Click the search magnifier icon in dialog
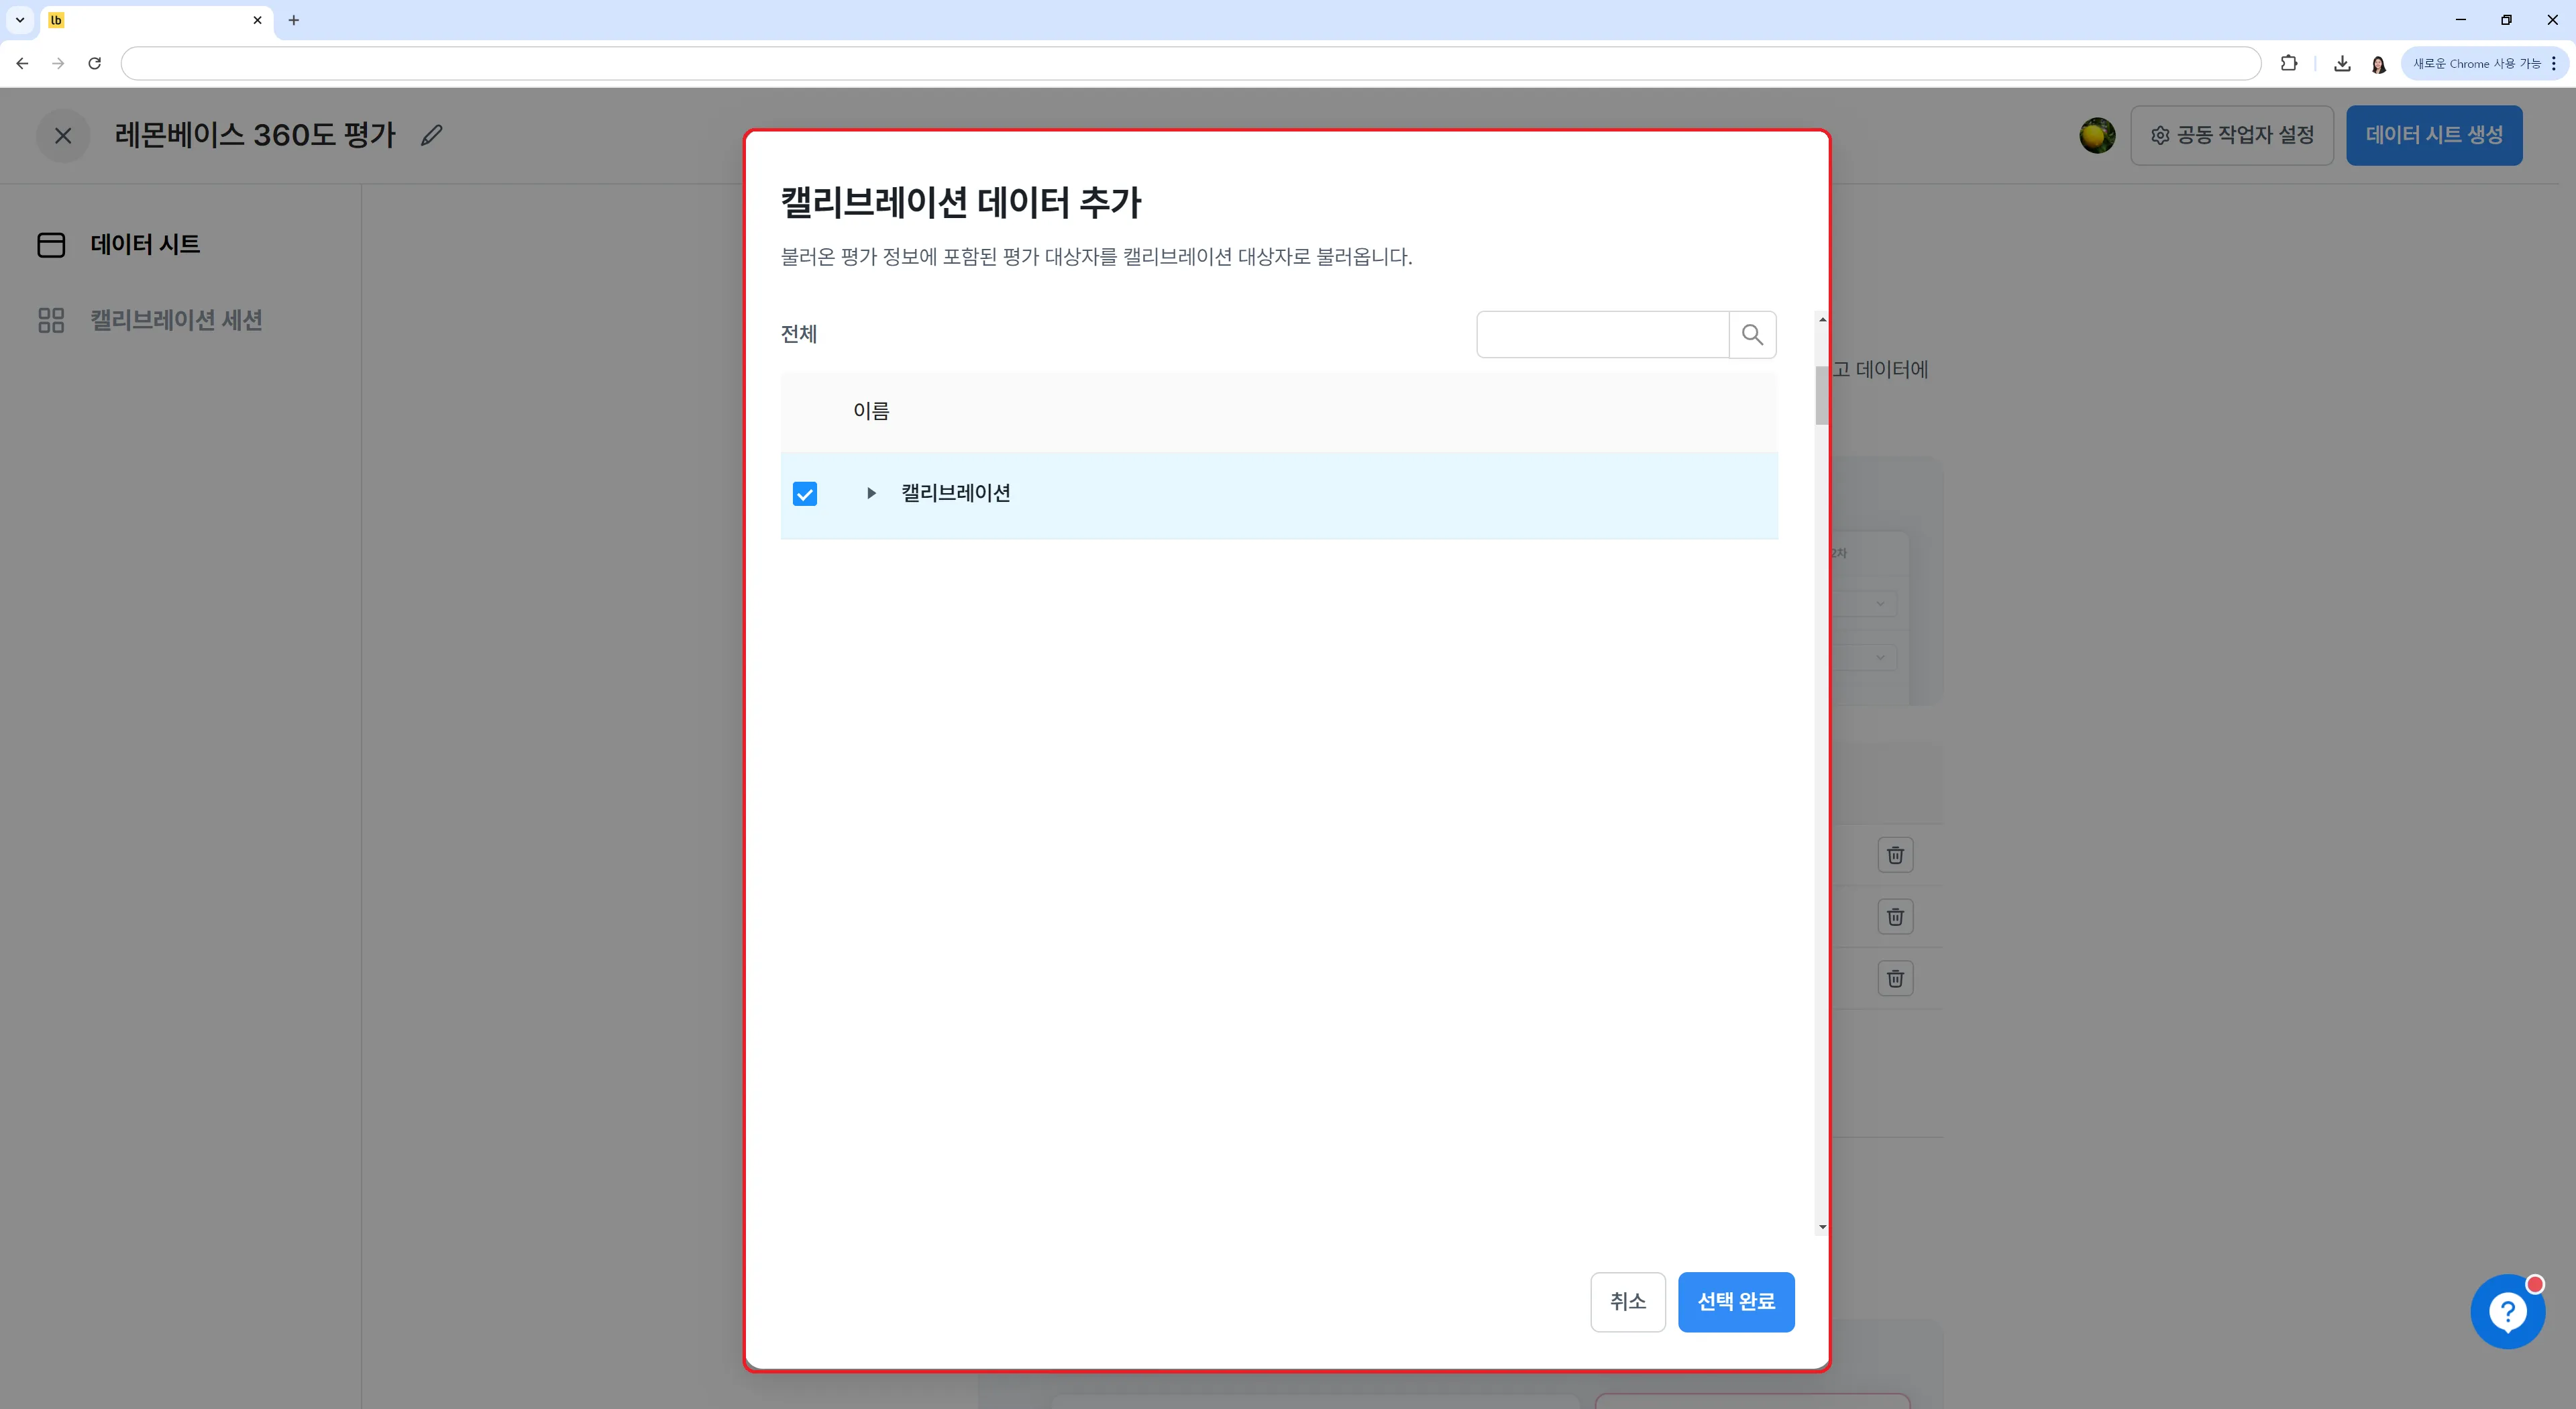The image size is (2576, 1409). [x=1752, y=335]
